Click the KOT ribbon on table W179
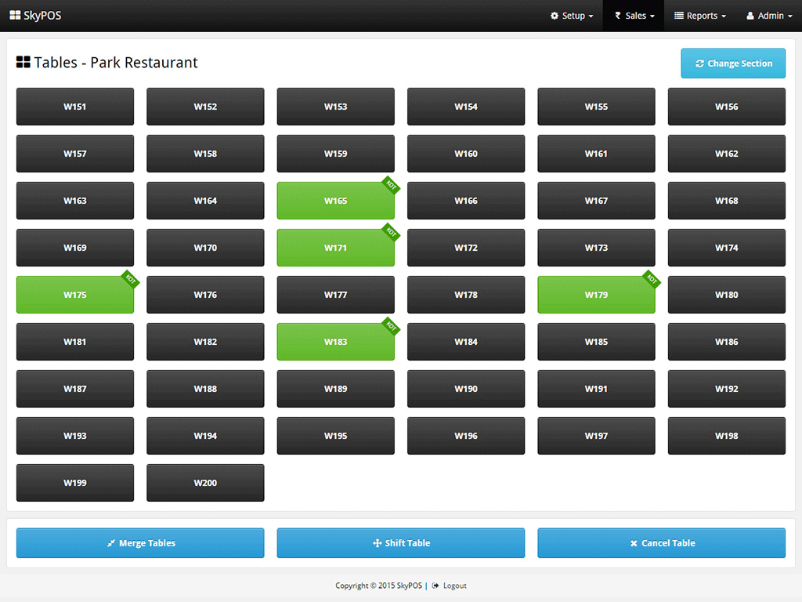Viewport: 802px width, 602px height. tap(652, 280)
